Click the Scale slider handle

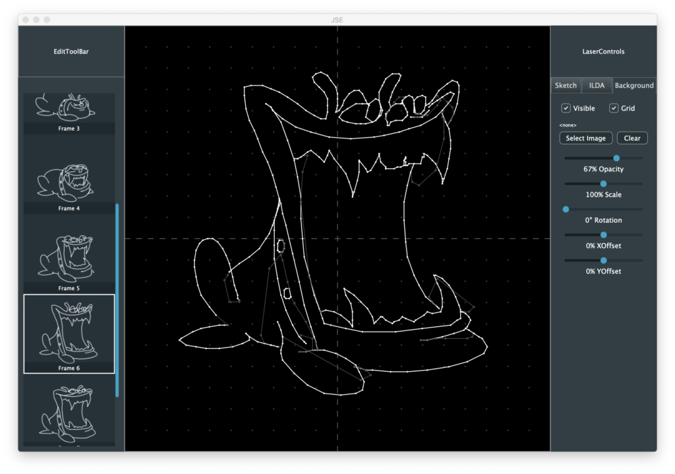click(x=603, y=184)
